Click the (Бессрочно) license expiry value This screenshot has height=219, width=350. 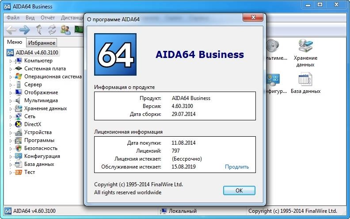coord(187,159)
